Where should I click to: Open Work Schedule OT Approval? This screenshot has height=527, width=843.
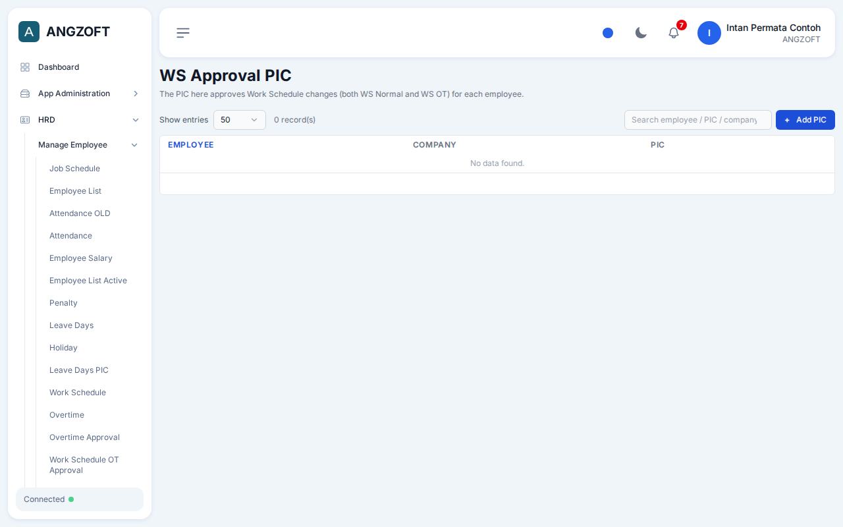tap(84, 465)
